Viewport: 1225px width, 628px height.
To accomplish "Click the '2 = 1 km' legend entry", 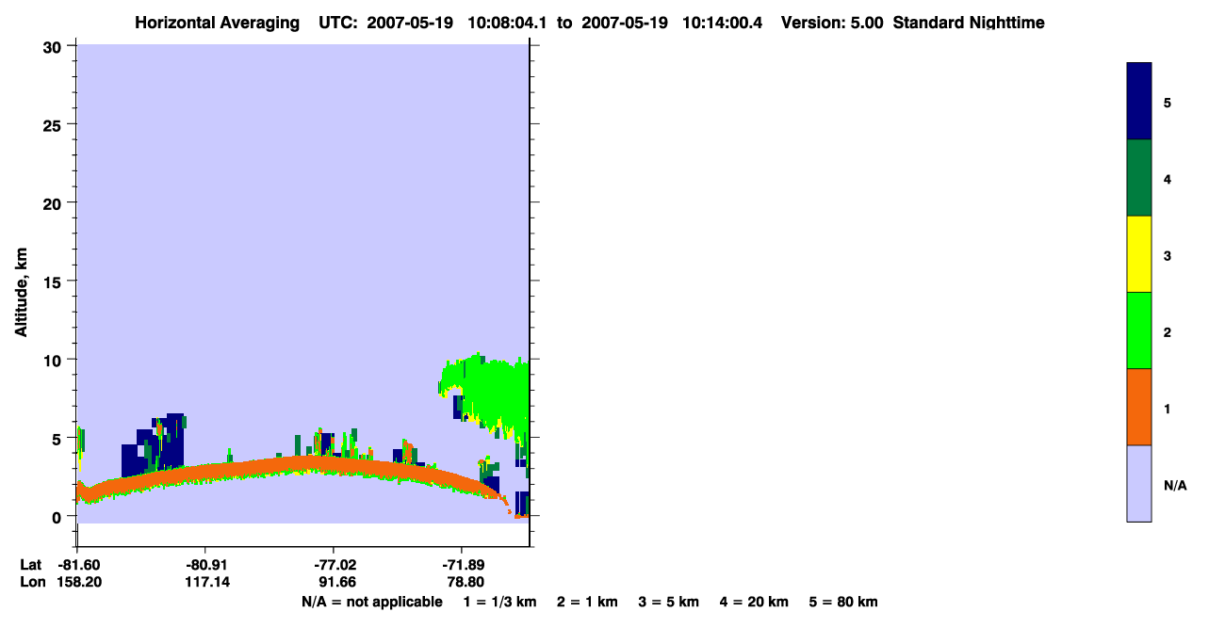I will [587, 602].
